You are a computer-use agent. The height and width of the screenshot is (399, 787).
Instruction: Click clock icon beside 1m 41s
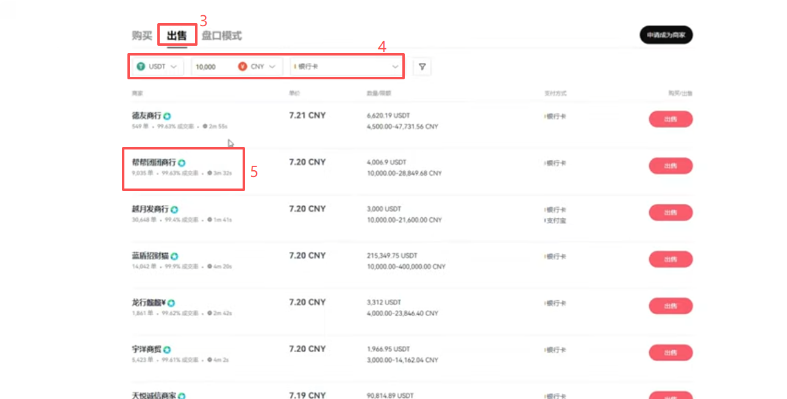point(209,220)
